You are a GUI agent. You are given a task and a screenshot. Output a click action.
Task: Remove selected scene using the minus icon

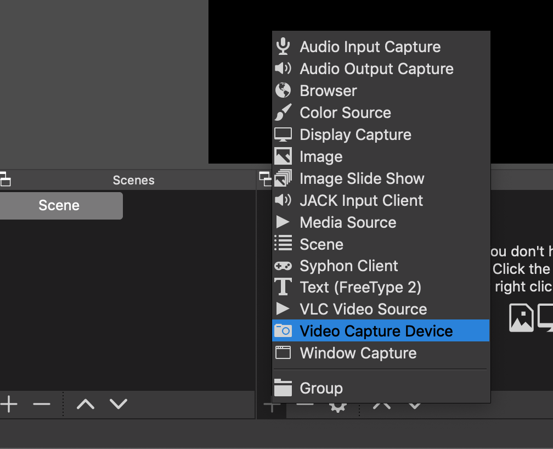pos(42,404)
